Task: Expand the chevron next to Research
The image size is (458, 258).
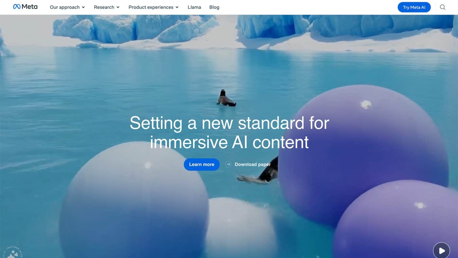Action: pyautogui.click(x=118, y=7)
